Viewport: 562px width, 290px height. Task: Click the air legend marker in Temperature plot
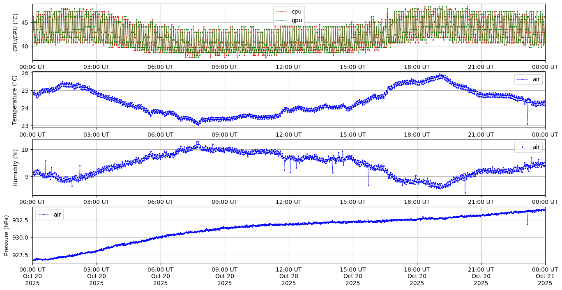click(523, 80)
